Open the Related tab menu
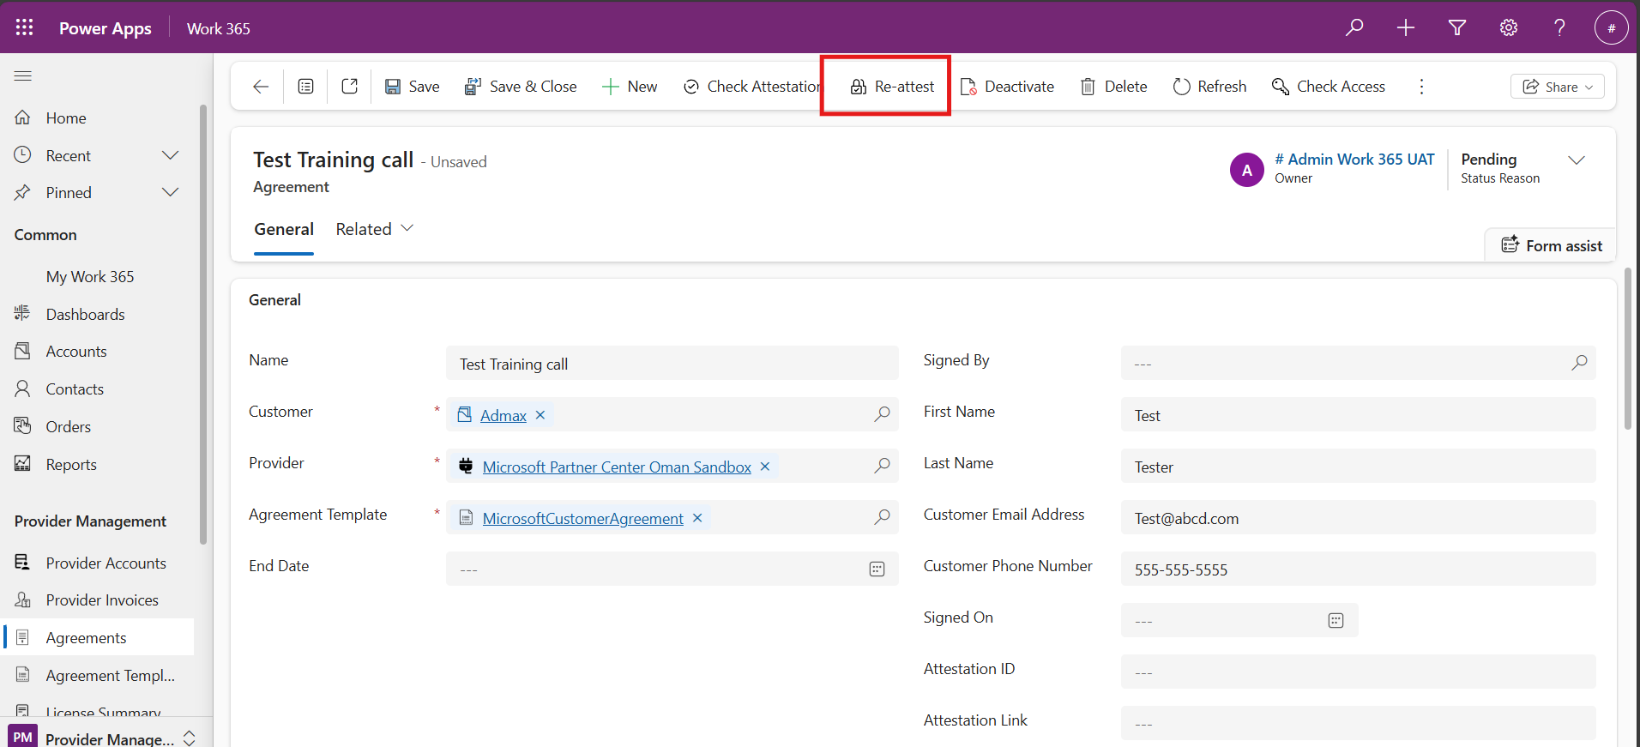The width and height of the screenshot is (1640, 747). coord(375,229)
